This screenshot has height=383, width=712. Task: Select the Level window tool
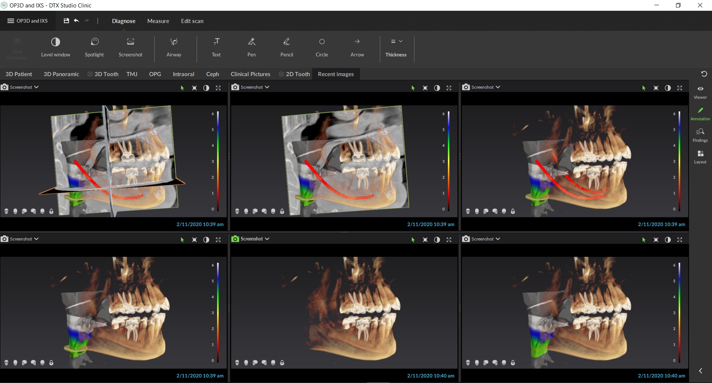(55, 48)
